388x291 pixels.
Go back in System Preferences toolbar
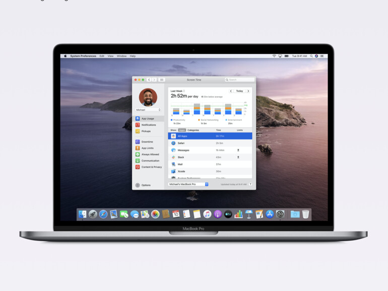tap(149, 80)
